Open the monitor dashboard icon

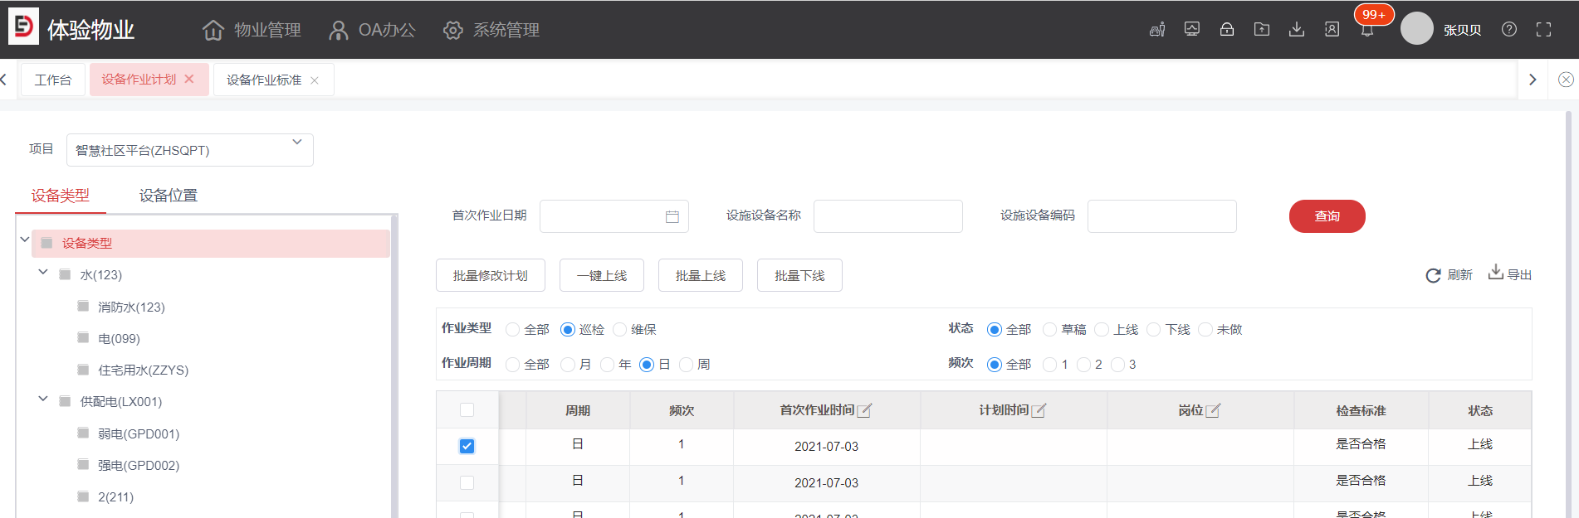pyautogui.click(x=1192, y=30)
